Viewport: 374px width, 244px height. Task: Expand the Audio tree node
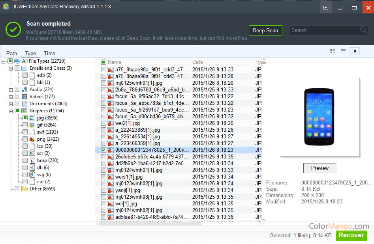pyautogui.click(x=10, y=89)
